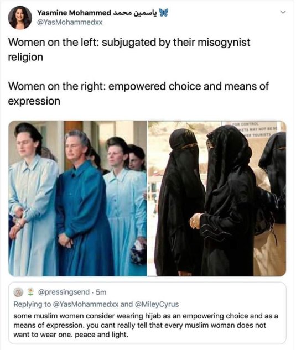Open the @pressingsend profile handle

pos(64,292)
